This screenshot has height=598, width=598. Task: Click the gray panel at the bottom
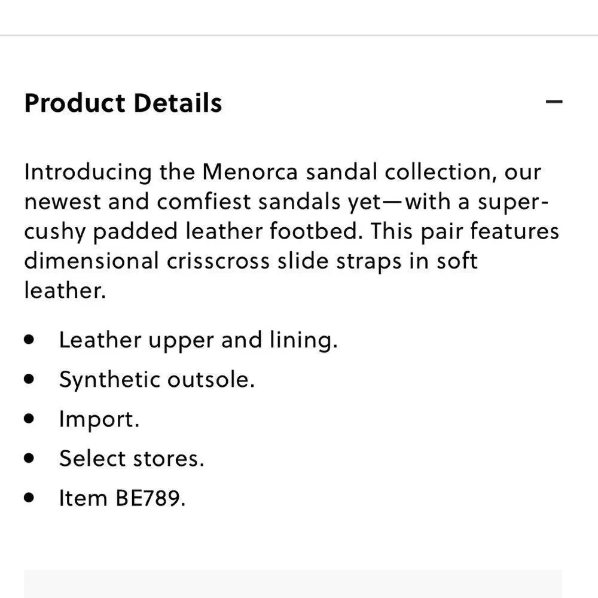[293, 584]
